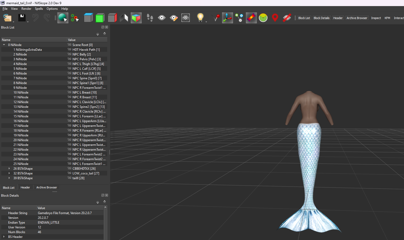This screenshot has height=240, width=404.
Task: Toggle hidden objects crossed-eye icon
Action: point(287,18)
